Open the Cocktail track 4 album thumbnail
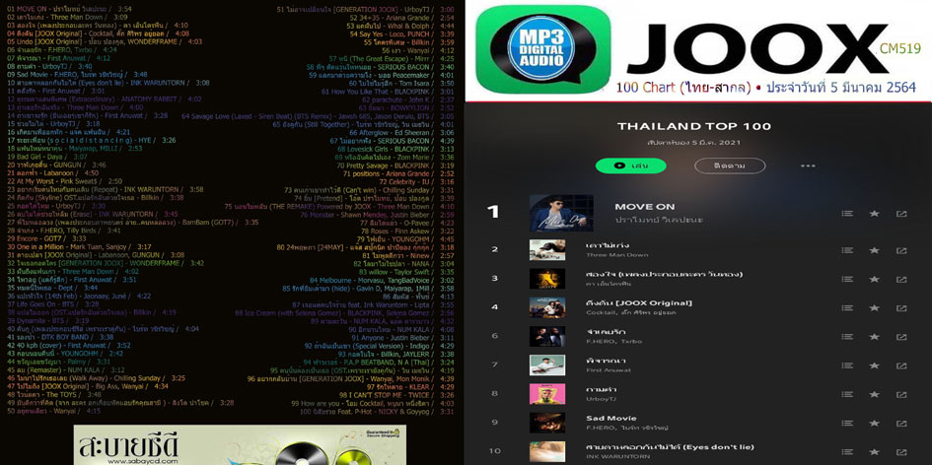 point(547,307)
